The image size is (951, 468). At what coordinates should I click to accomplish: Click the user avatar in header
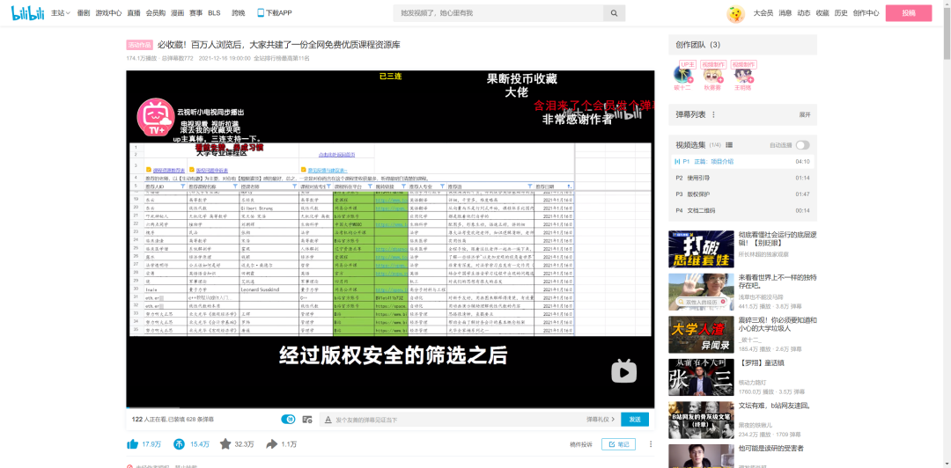tap(735, 14)
